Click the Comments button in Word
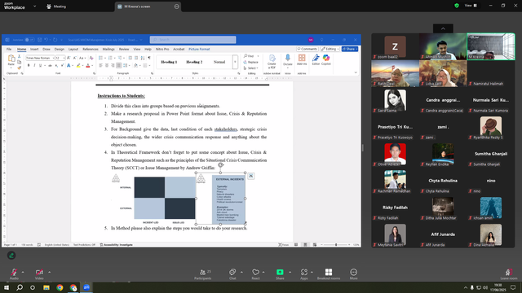Image resolution: width=522 pixels, height=293 pixels. coord(307,49)
